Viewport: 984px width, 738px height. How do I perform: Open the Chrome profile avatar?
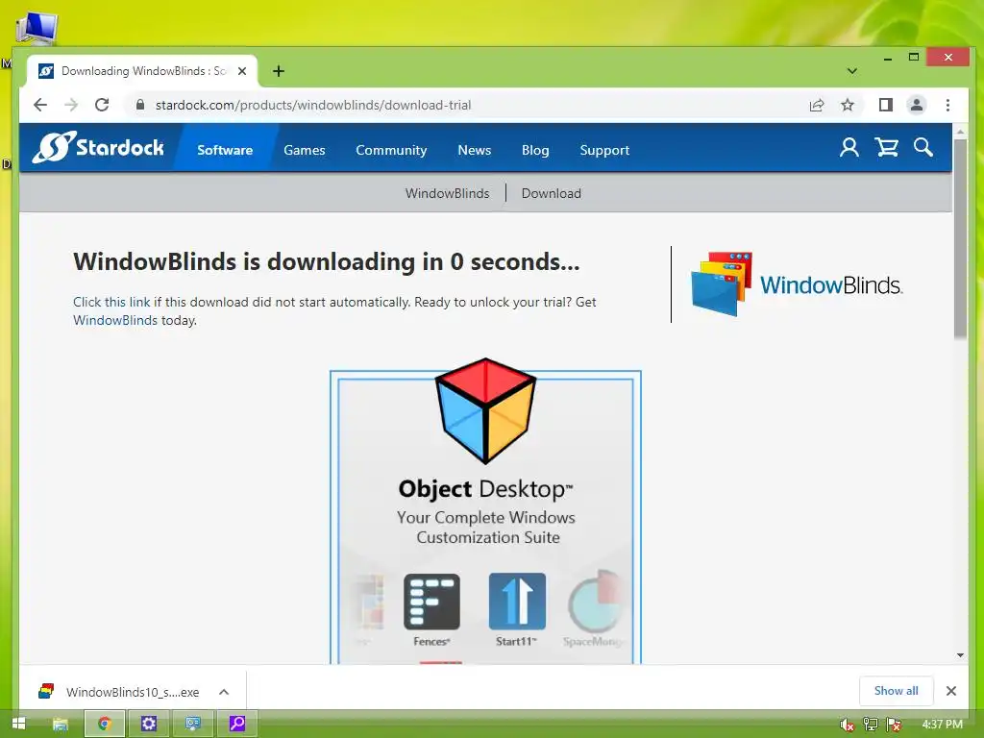click(916, 105)
